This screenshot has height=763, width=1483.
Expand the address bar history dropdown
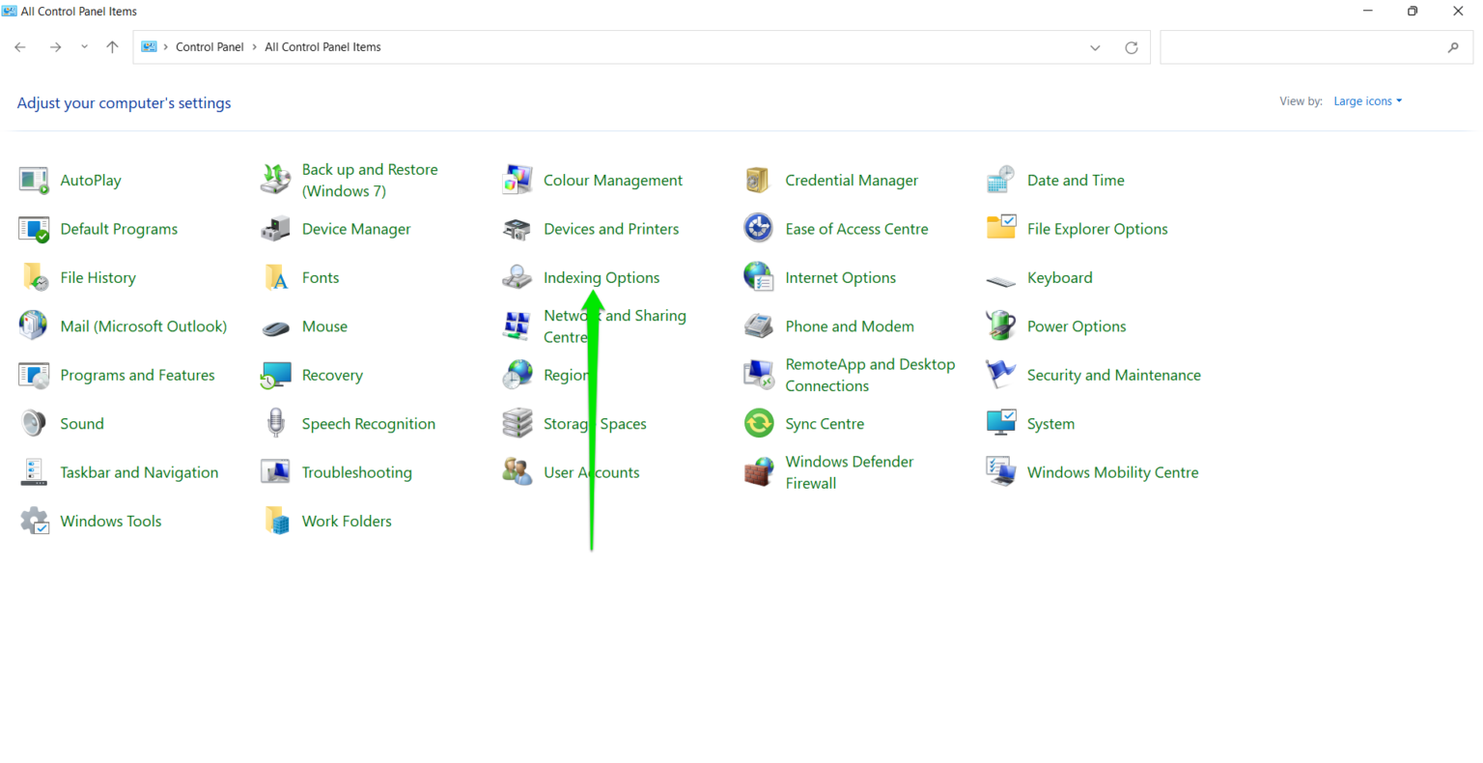[x=1095, y=46]
